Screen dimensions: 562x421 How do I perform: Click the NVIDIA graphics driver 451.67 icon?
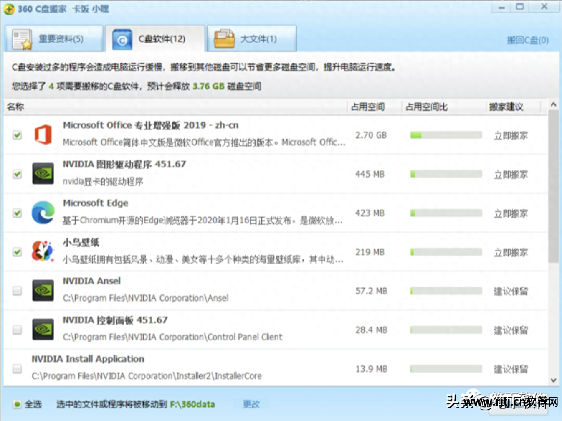coord(43,174)
